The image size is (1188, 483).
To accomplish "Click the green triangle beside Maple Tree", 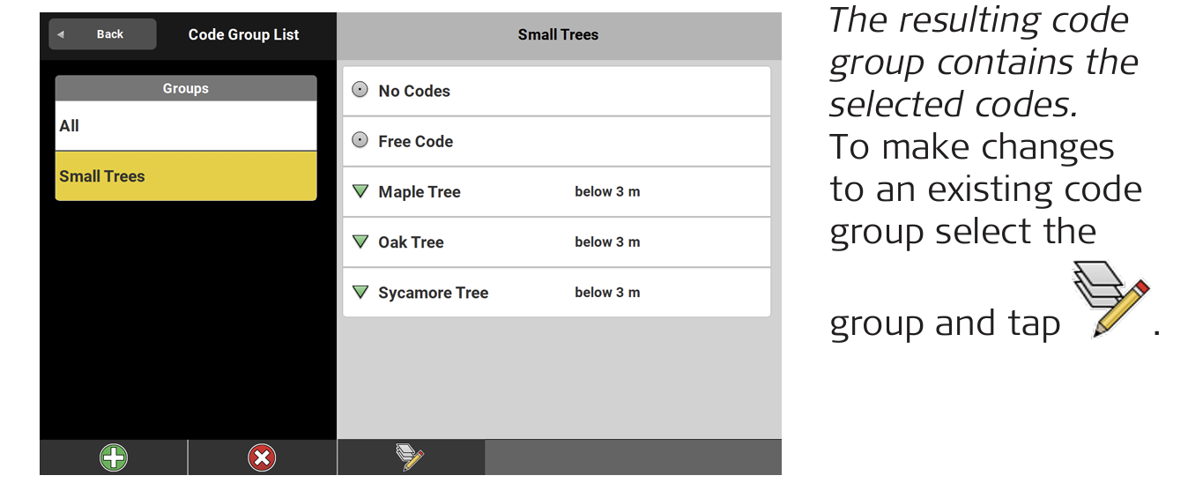I will [x=360, y=191].
